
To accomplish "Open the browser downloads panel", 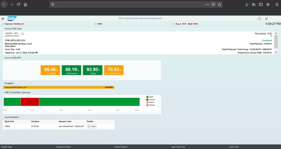I will click(x=247, y=4).
